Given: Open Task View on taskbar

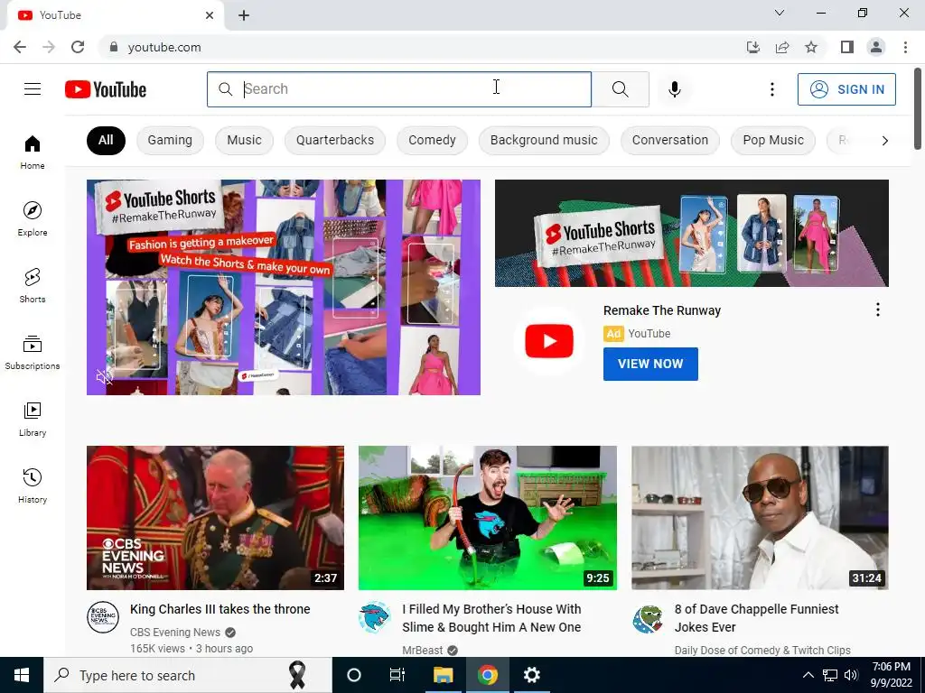Looking at the screenshot, I should 397,675.
